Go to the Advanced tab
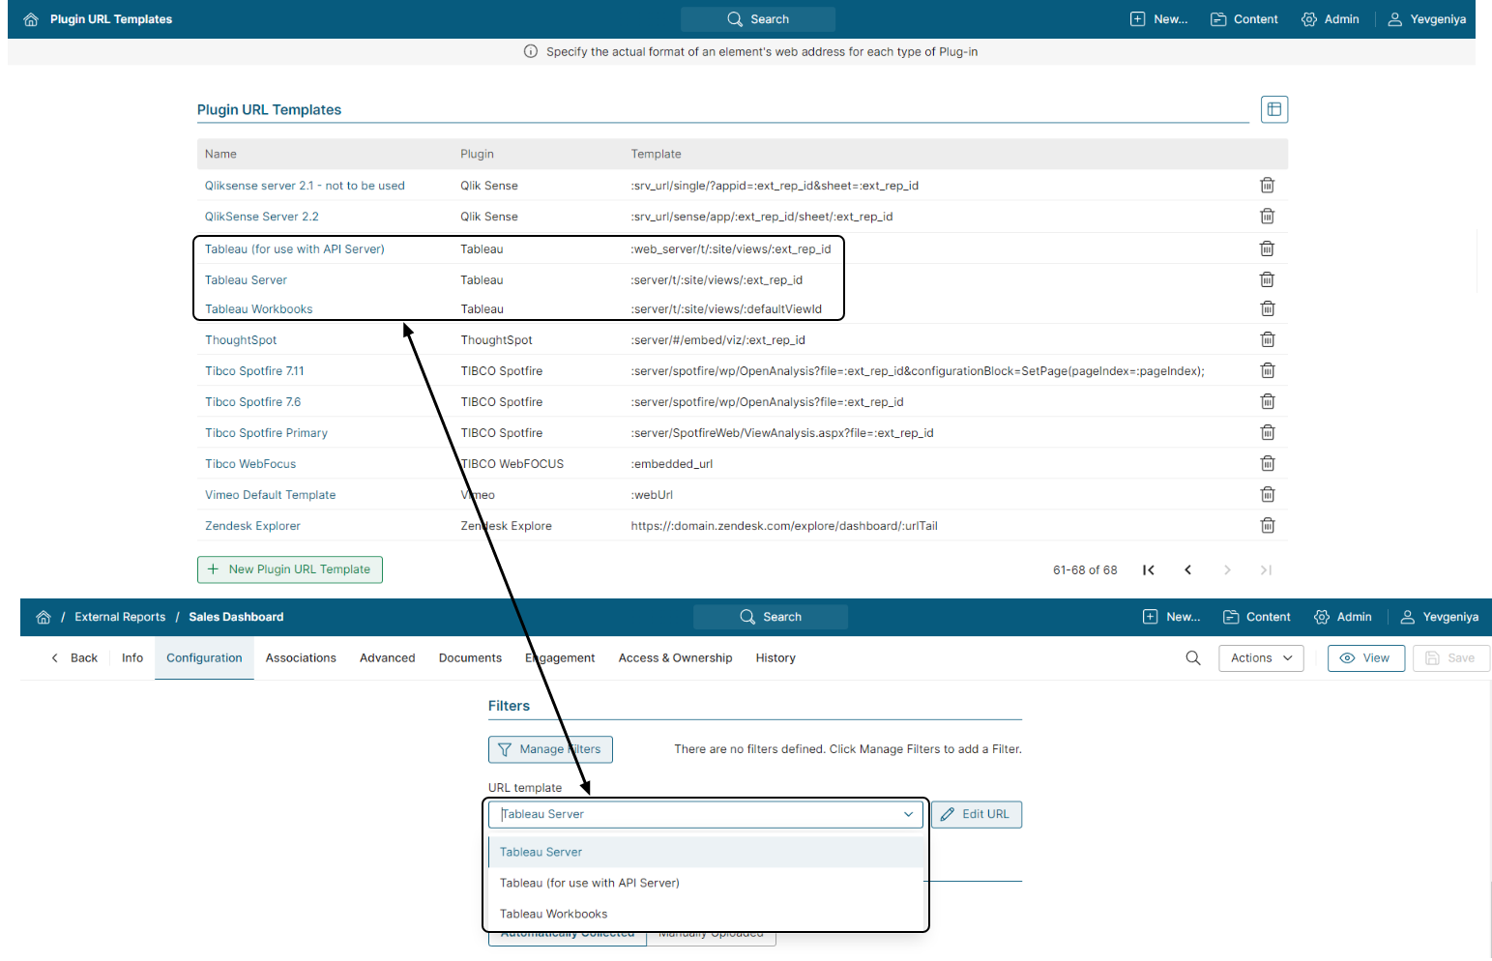Image resolution: width=1492 pixels, height=961 pixels. point(387,658)
